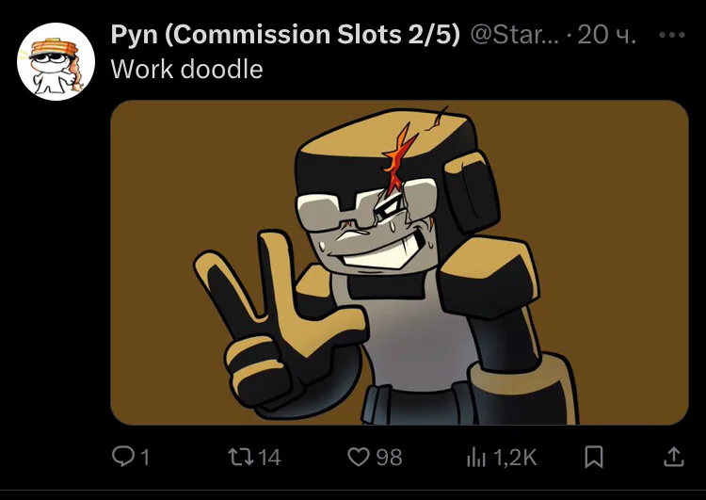This screenshot has height=500, width=706.
Task: Click the 14 reposts count
Action: pos(270,458)
